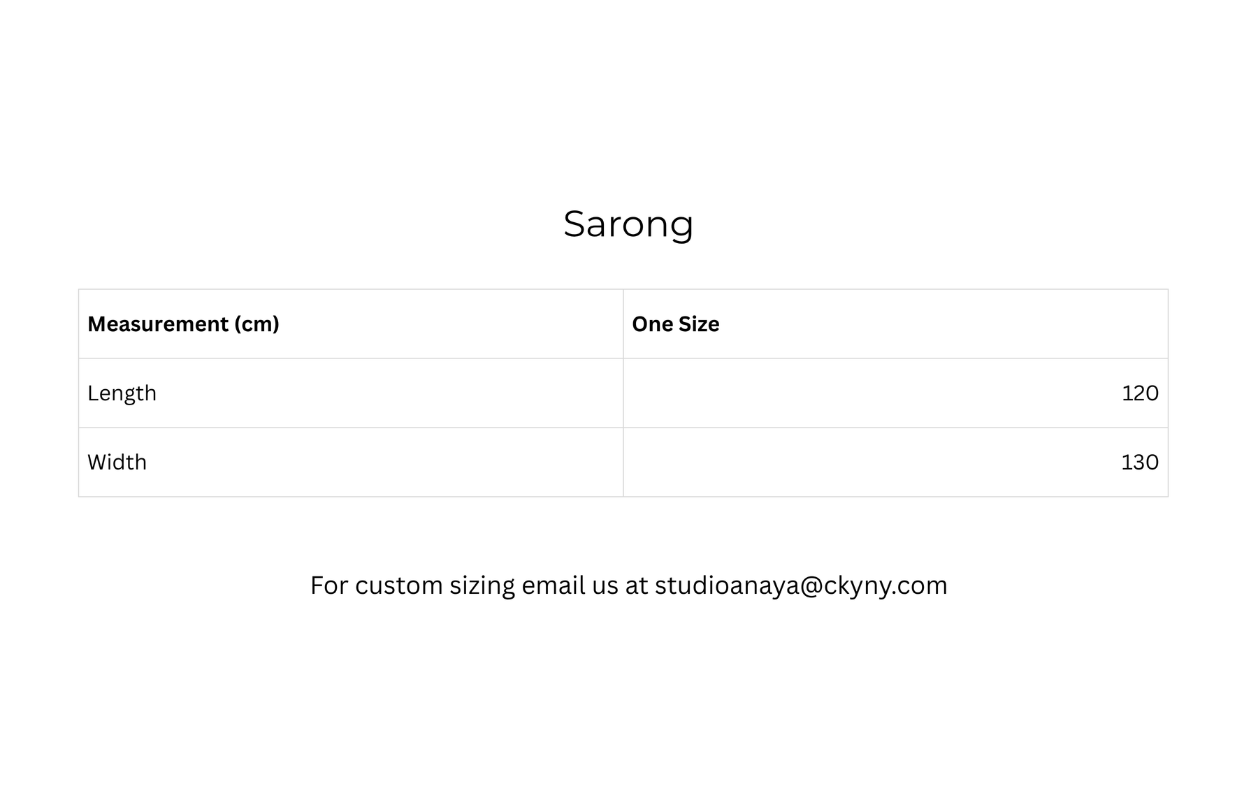Click the Width row label
The width and height of the screenshot is (1258, 786).
pos(117,463)
